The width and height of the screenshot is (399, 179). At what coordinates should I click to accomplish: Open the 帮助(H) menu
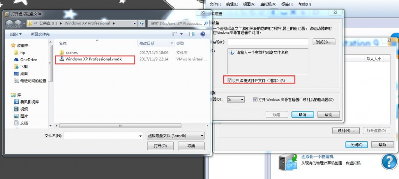(x=304, y=4)
